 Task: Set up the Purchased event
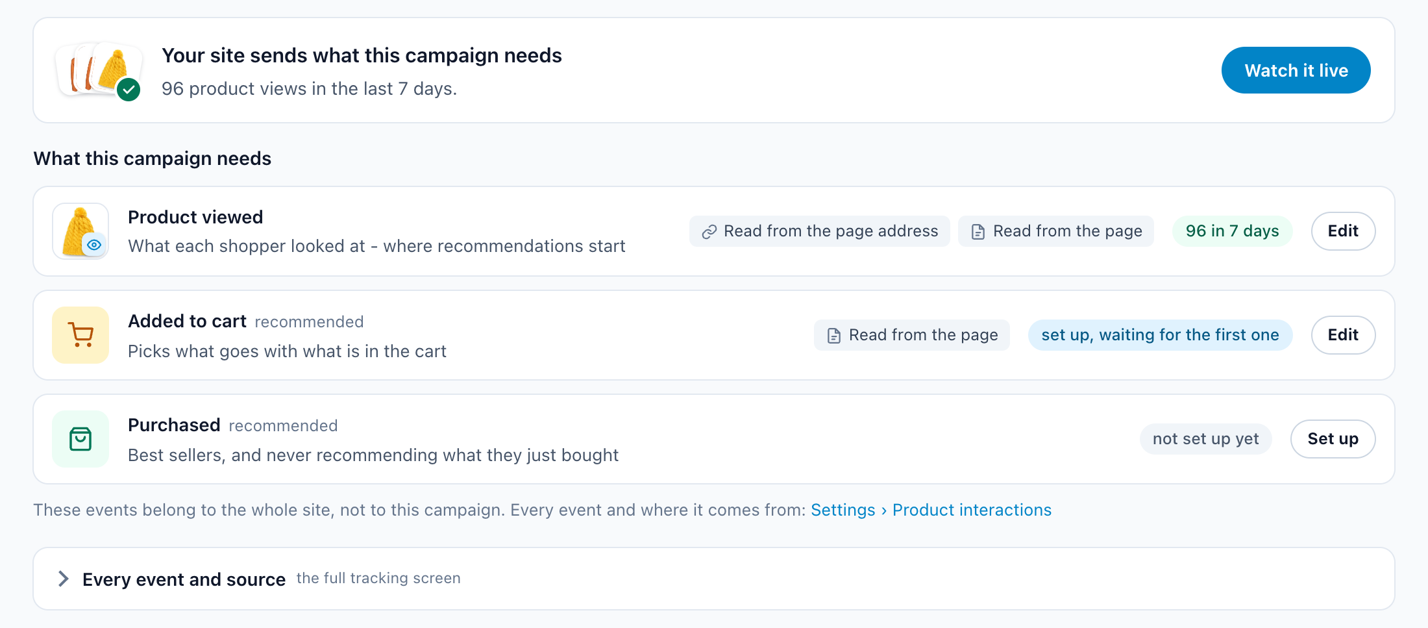pyautogui.click(x=1333, y=439)
